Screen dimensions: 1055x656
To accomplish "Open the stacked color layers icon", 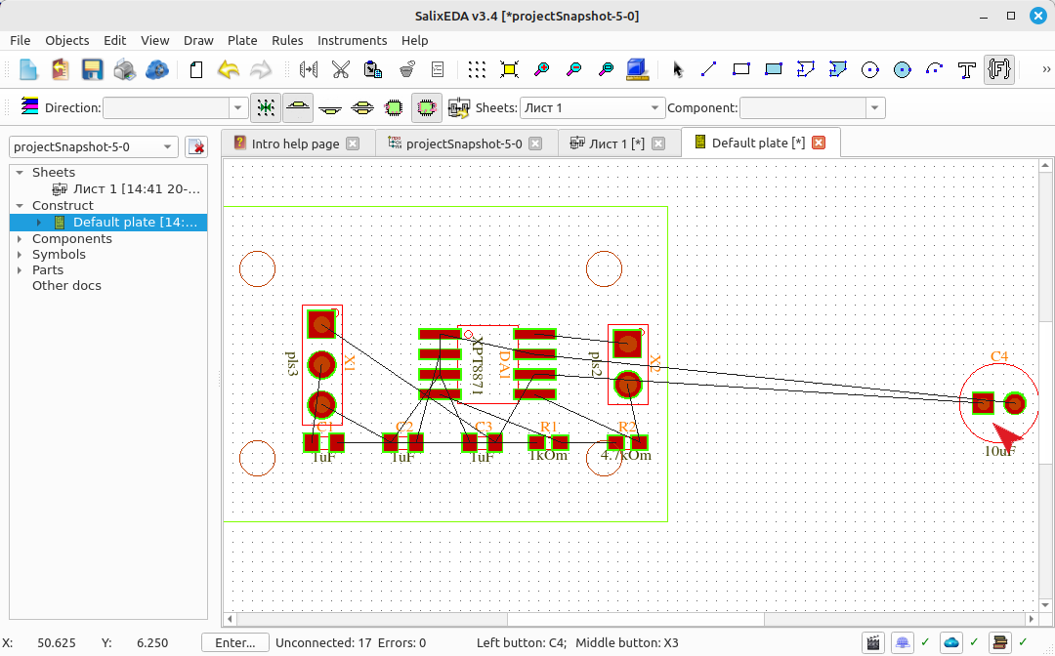I will [x=29, y=106].
